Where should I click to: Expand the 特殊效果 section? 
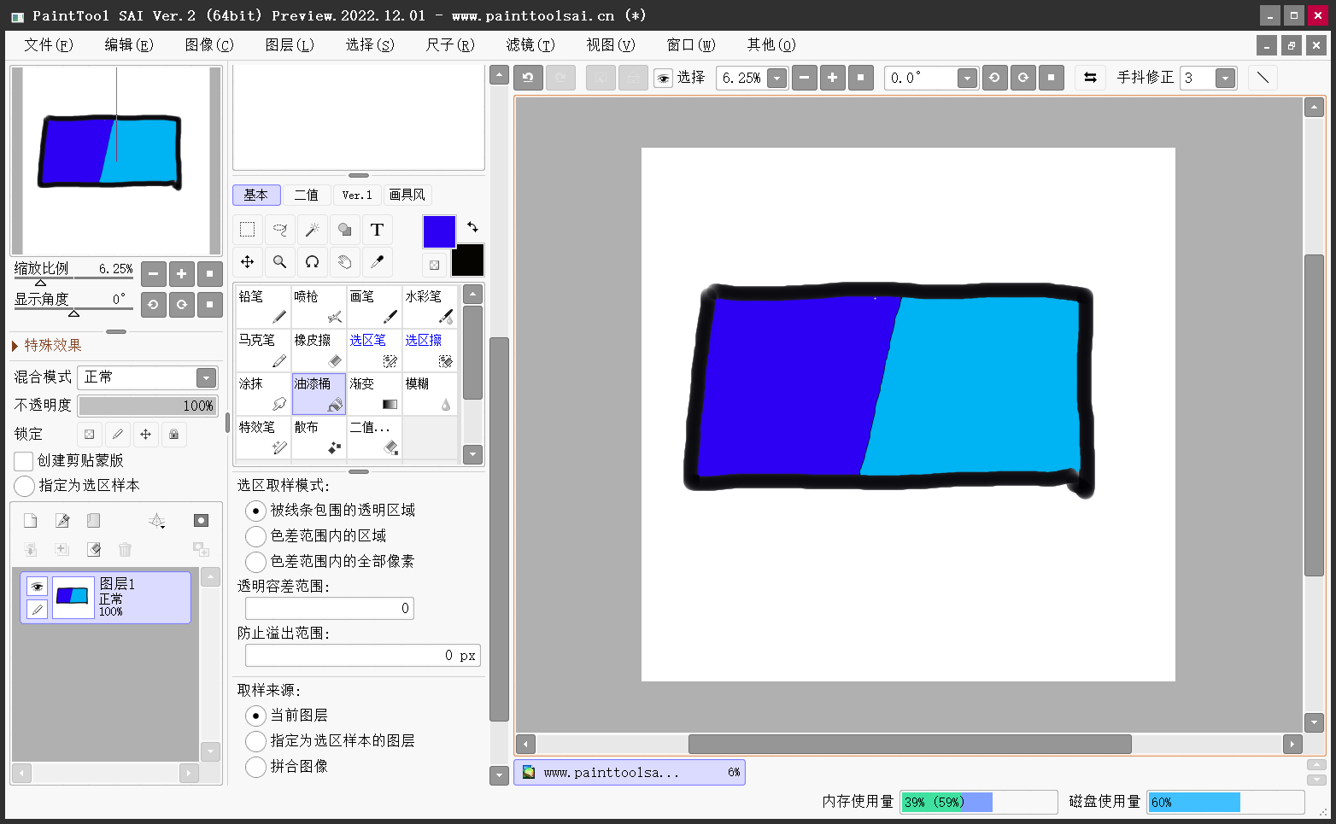tap(47, 345)
